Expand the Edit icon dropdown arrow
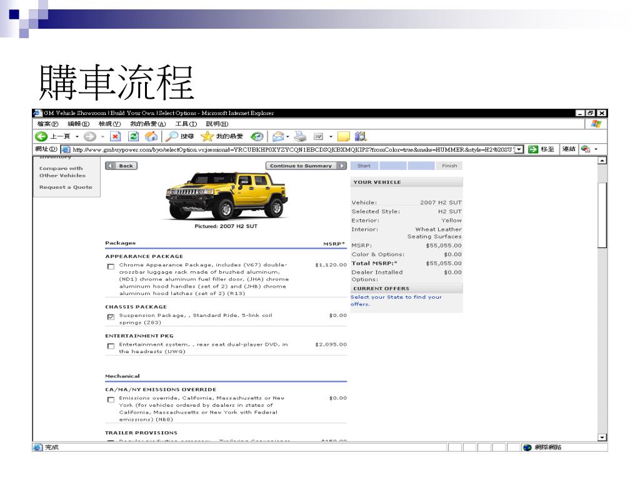The width and height of the screenshot is (640, 480). [331, 137]
